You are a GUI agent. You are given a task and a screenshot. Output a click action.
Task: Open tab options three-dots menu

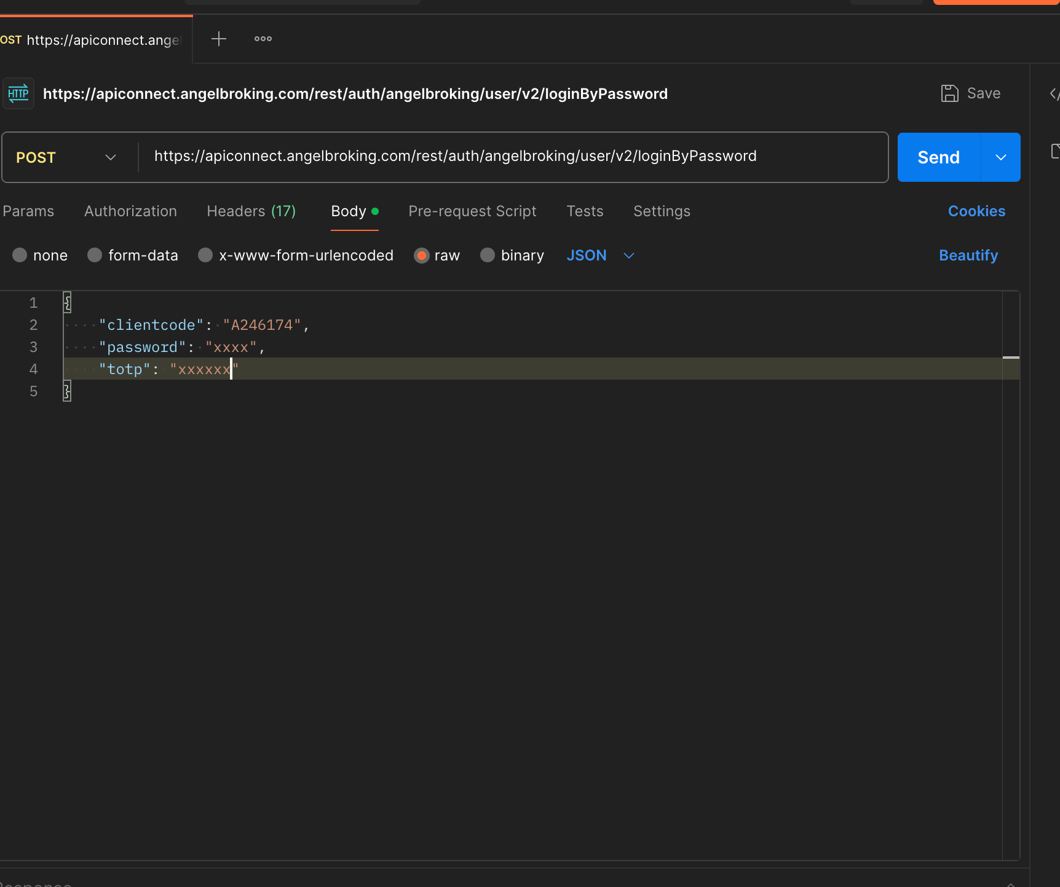tap(263, 39)
